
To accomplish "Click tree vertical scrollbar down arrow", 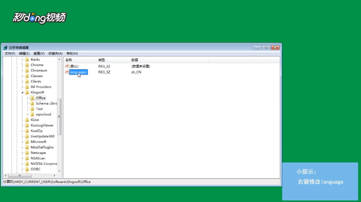I will [59, 171].
